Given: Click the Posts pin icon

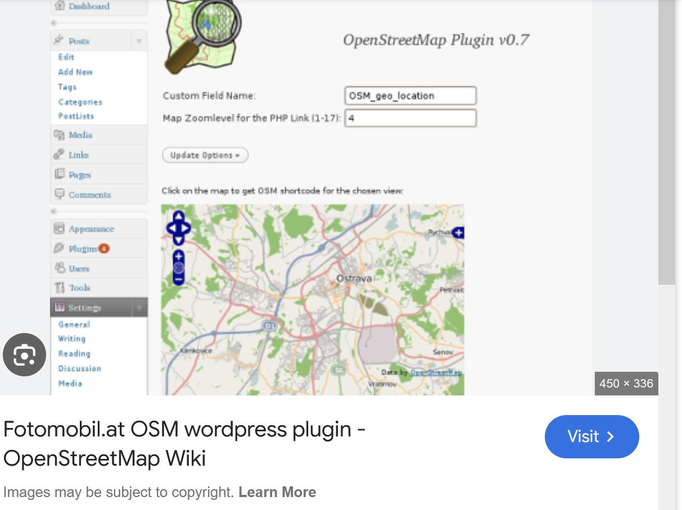Looking at the screenshot, I should (58, 40).
